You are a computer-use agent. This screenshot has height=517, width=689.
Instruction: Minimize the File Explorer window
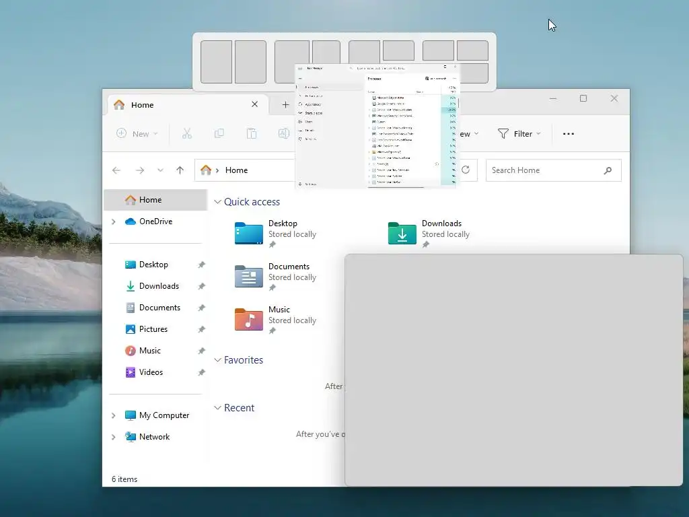(x=553, y=98)
